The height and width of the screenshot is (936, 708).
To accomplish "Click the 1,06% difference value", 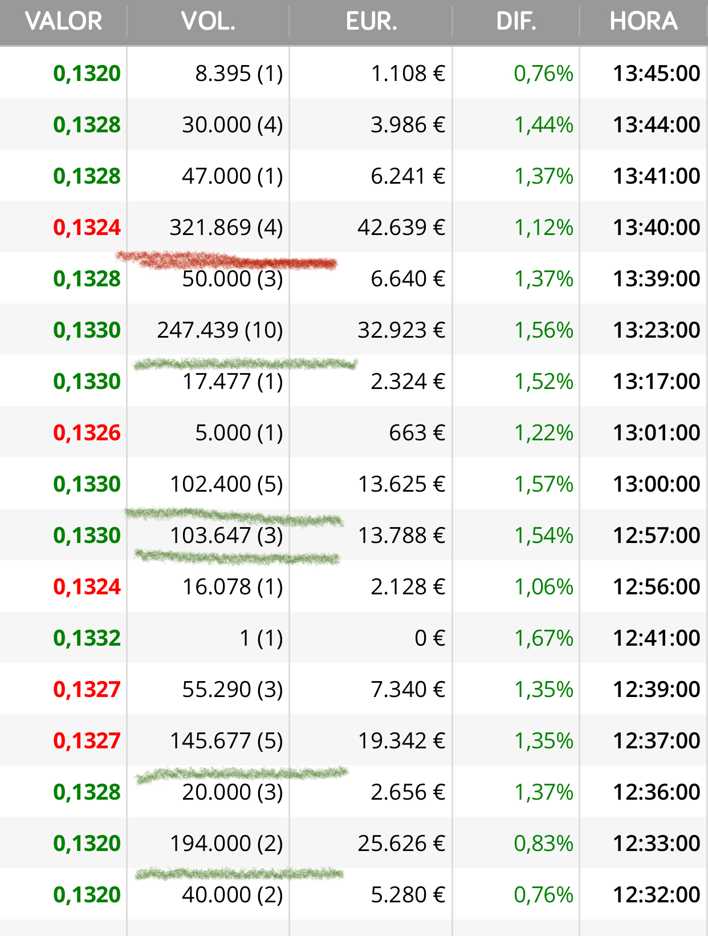I will (543, 587).
